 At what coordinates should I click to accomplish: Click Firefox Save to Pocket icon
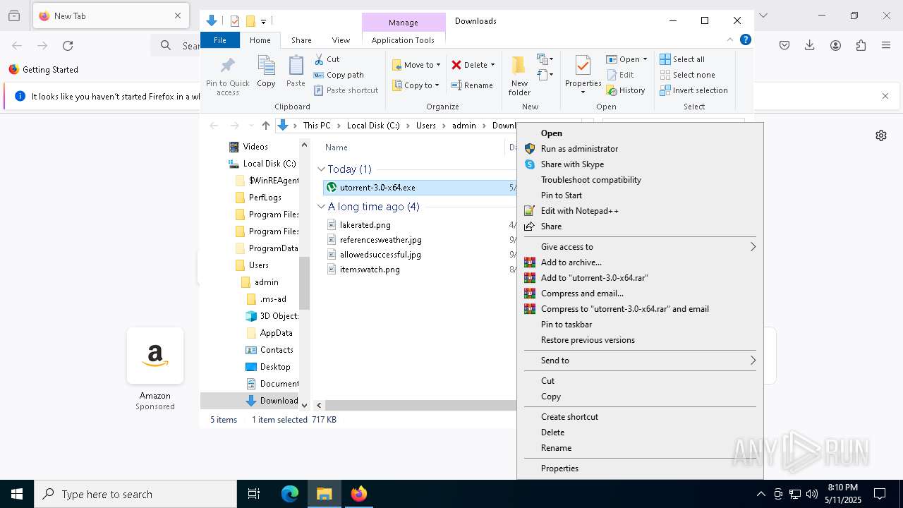click(x=784, y=45)
